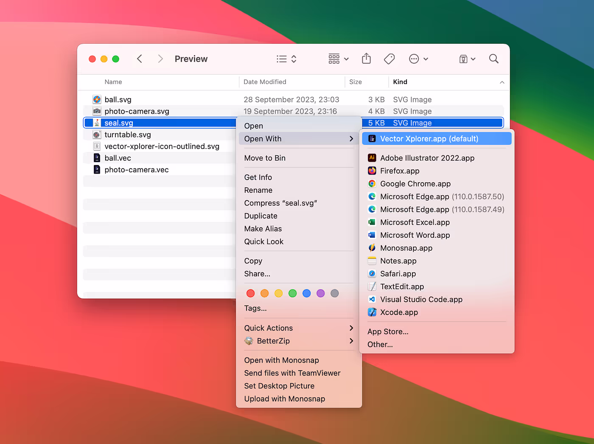Open with Monosnap.app

(437, 248)
